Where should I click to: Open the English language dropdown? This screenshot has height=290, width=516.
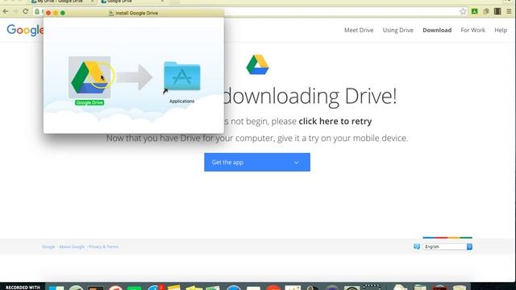(447, 246)
